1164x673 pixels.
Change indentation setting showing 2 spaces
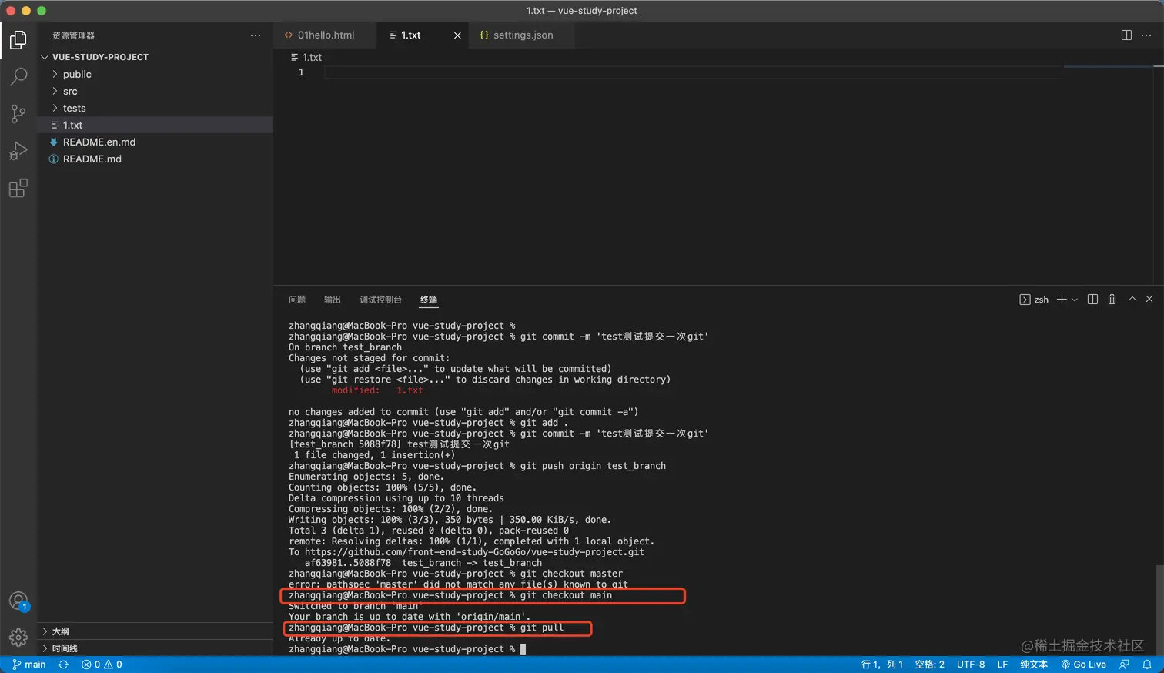pyautogui.click(x=929, y=665)
